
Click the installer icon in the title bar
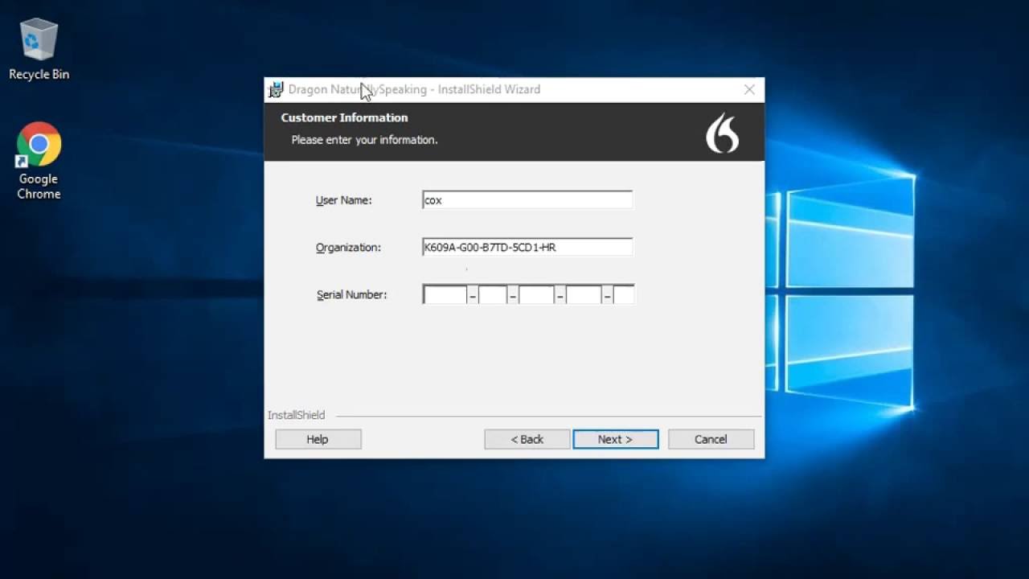(x=276, y=89)
